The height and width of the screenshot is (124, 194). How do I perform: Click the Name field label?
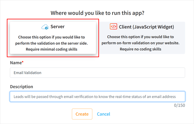tap(17, 63)
